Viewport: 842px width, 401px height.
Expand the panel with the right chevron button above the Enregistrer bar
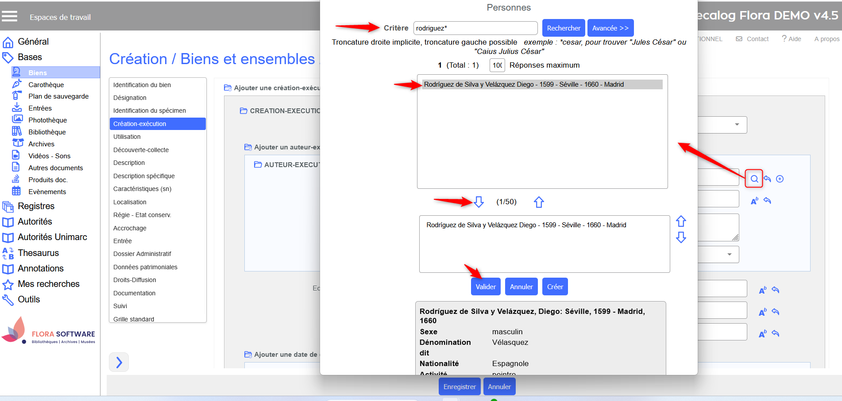[x=119, y=362]
